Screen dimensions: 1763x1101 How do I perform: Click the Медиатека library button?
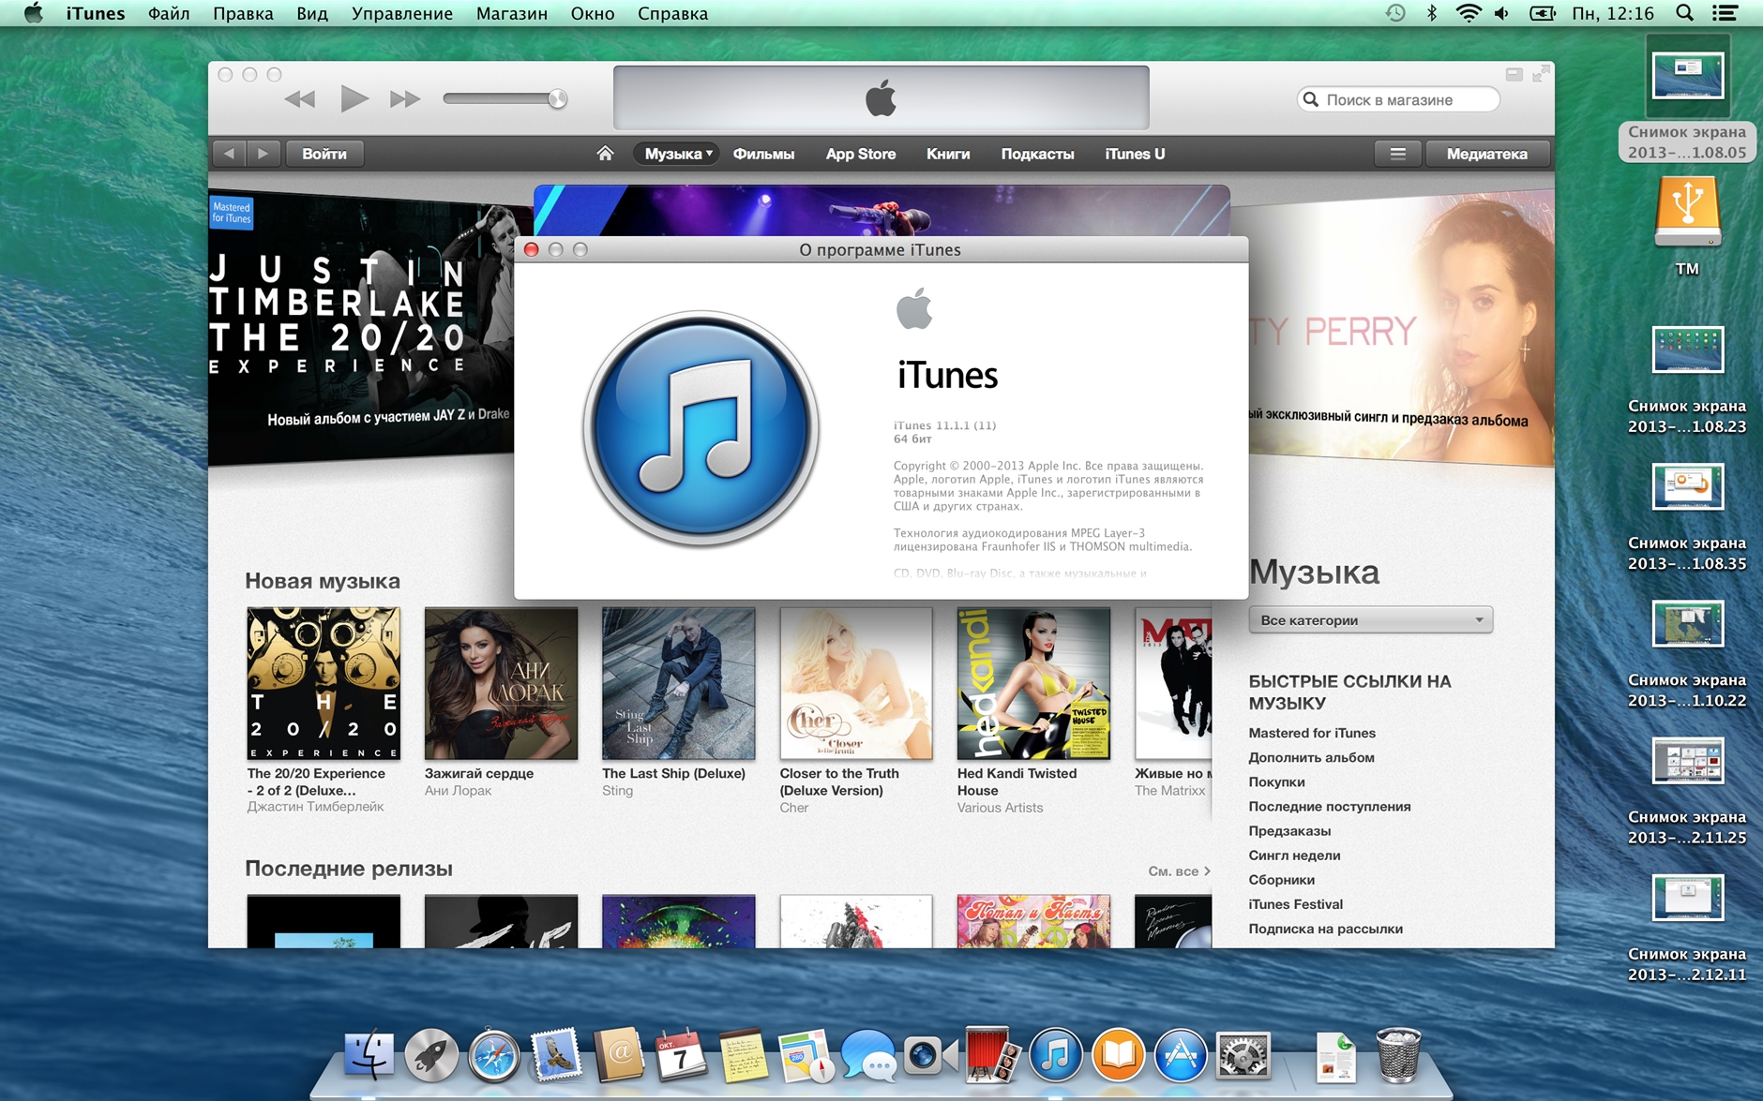(1486, 154)
